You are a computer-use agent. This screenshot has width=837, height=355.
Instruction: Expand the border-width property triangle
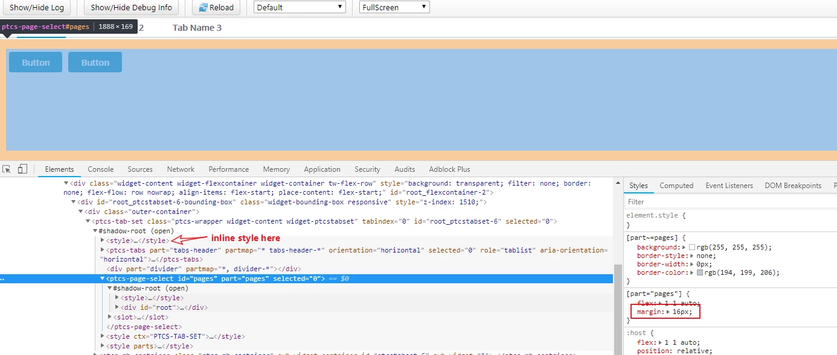point(692,265)
